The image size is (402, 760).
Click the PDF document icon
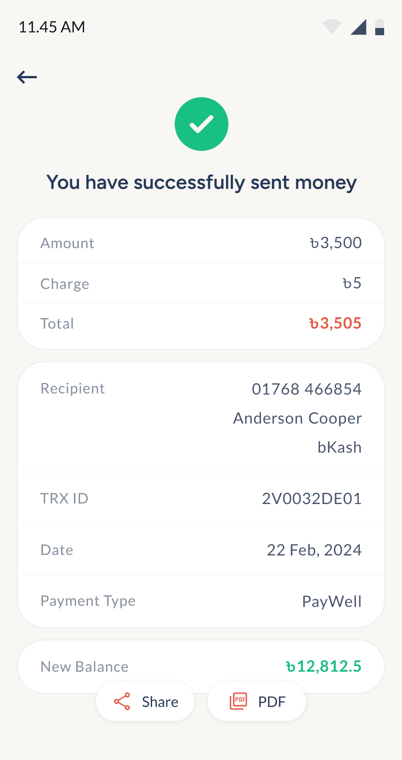tap(238, 702)
